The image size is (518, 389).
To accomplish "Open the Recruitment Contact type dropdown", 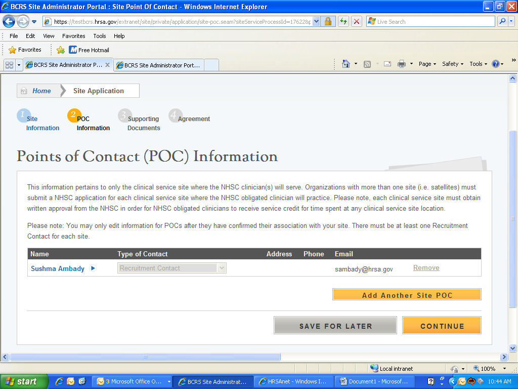I will (x=172, y=268).
